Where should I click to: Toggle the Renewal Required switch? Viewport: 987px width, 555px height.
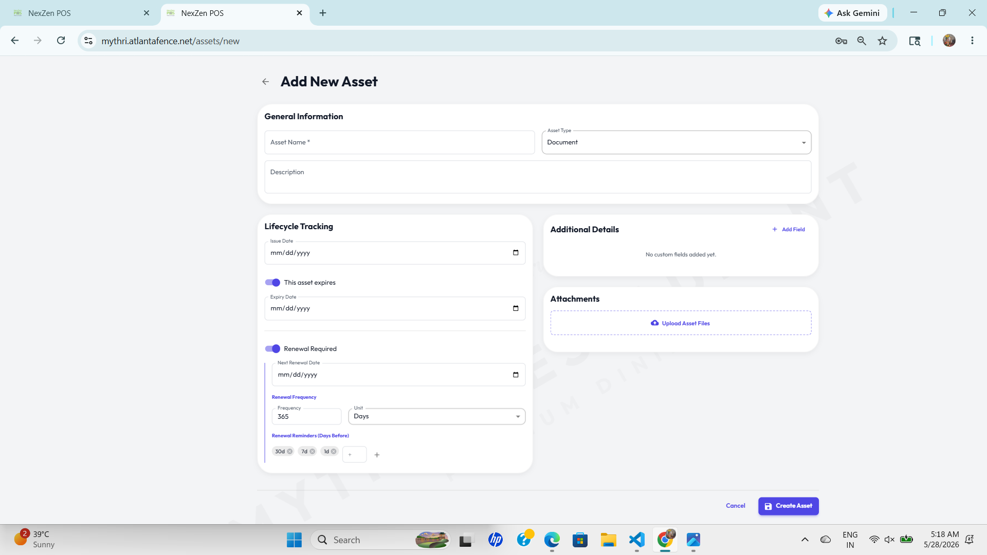[x=272, y=349]
